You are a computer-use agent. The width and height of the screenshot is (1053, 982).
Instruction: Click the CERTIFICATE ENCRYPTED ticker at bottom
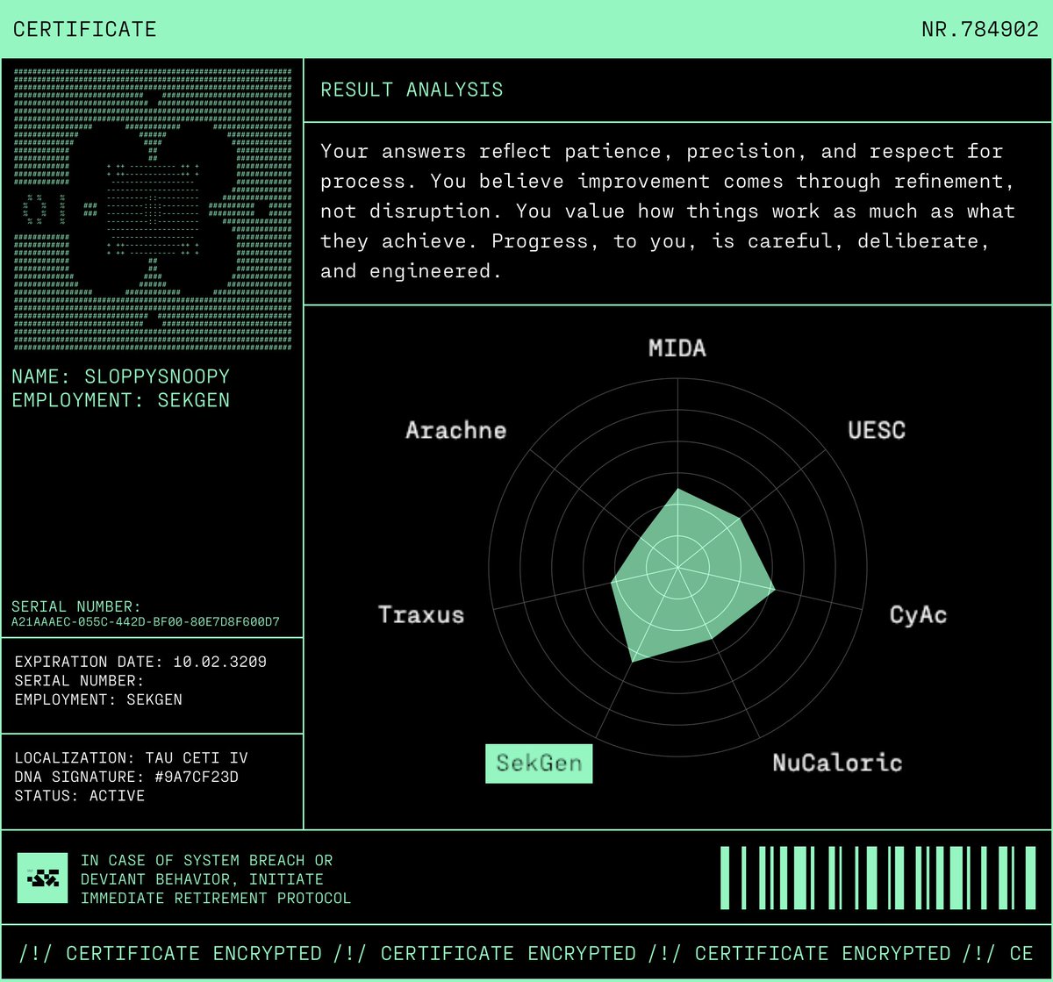pyautogui.click(x=526, y=953)
